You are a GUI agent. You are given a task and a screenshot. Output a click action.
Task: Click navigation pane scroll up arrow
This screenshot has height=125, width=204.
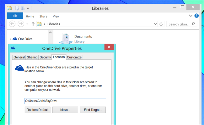[x=50, y=32]
